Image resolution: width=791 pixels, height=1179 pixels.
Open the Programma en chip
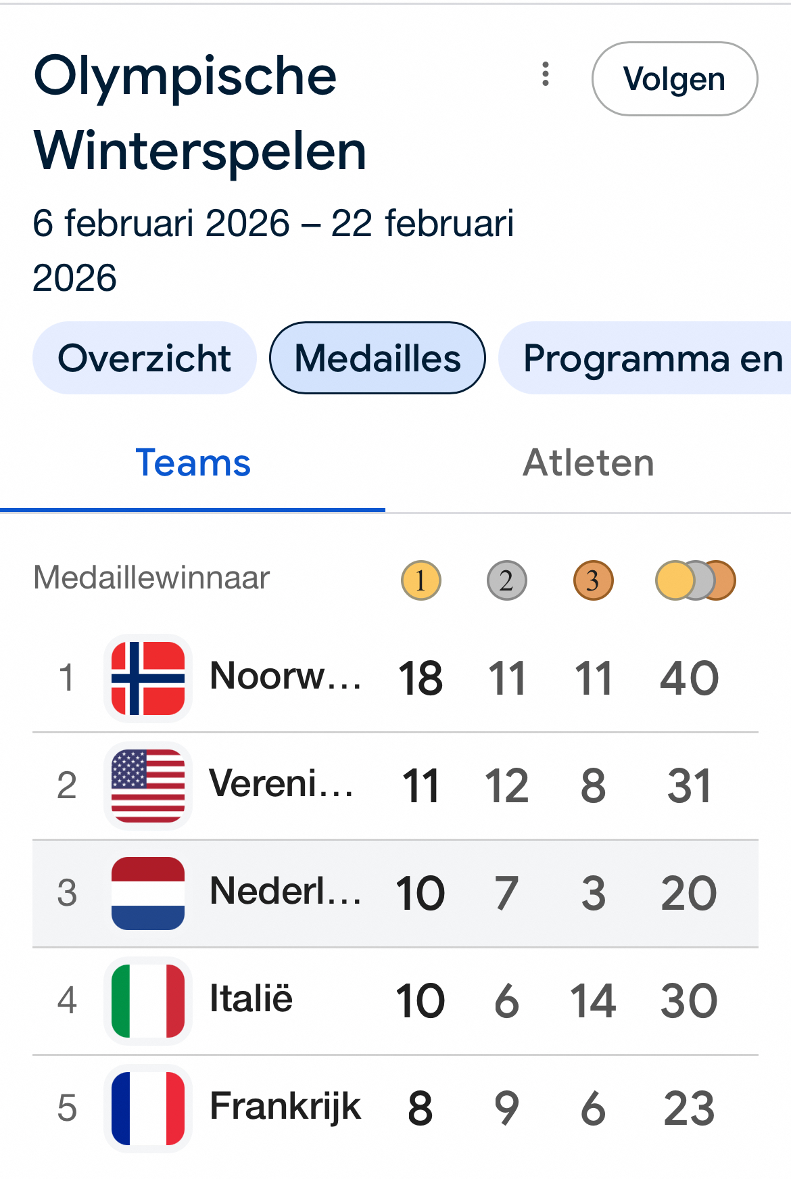click(x=649, y=358)
